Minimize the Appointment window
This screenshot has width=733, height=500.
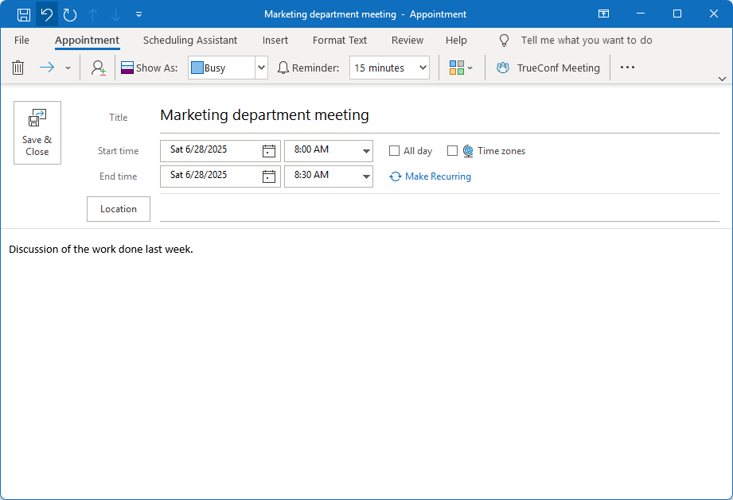coord(641,14)
